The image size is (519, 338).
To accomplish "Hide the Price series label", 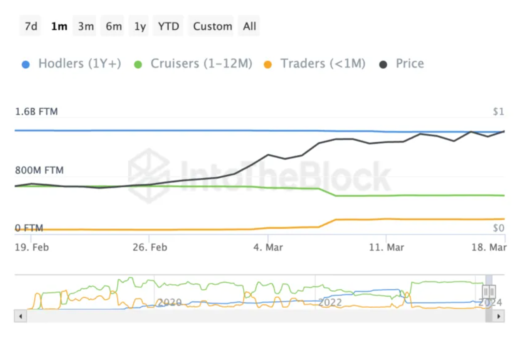I will (410, 64).
